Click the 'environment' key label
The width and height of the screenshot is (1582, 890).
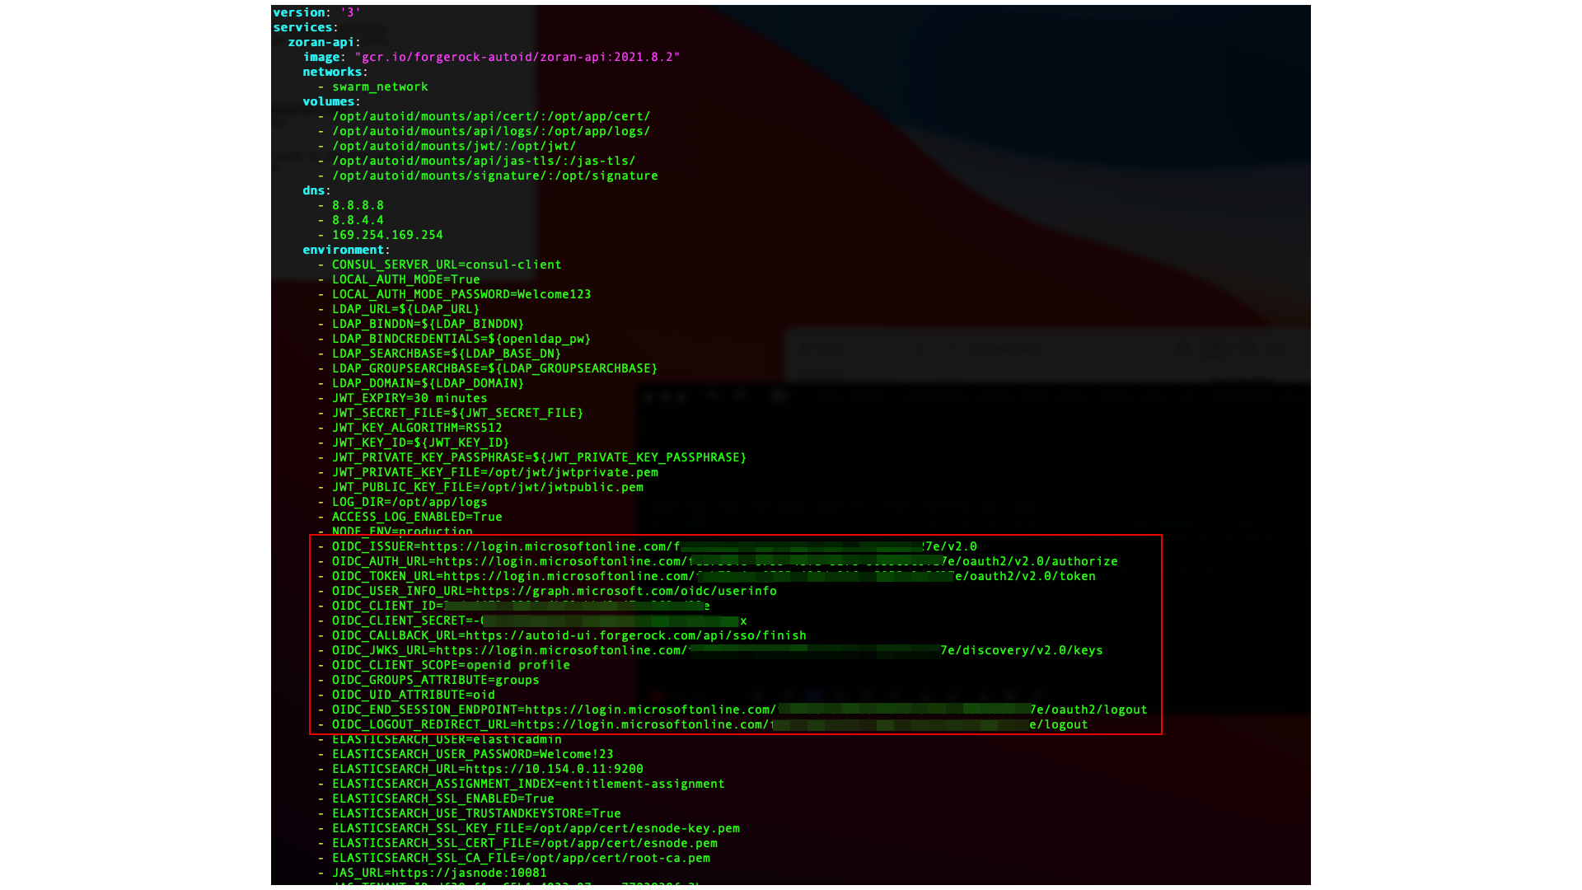tap(343, 250)
